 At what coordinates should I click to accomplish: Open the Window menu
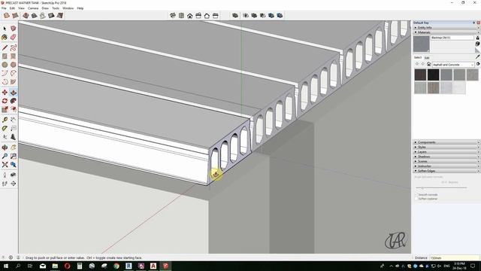[68, 8]
